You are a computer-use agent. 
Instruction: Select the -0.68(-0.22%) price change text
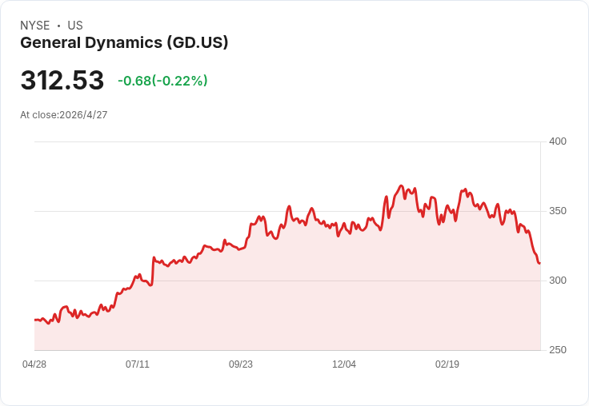pyautogui.click(x=162, y=81)
